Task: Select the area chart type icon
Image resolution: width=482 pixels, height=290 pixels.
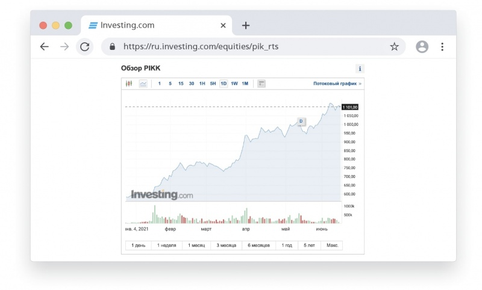Action: 143,84
